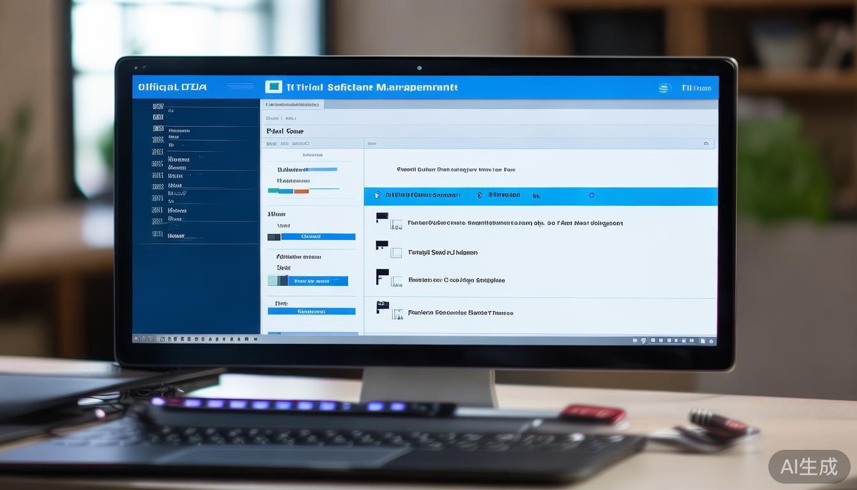Click the black flag icon on the first list row
The image size is (857, 490).
click(x=382, y=217)
